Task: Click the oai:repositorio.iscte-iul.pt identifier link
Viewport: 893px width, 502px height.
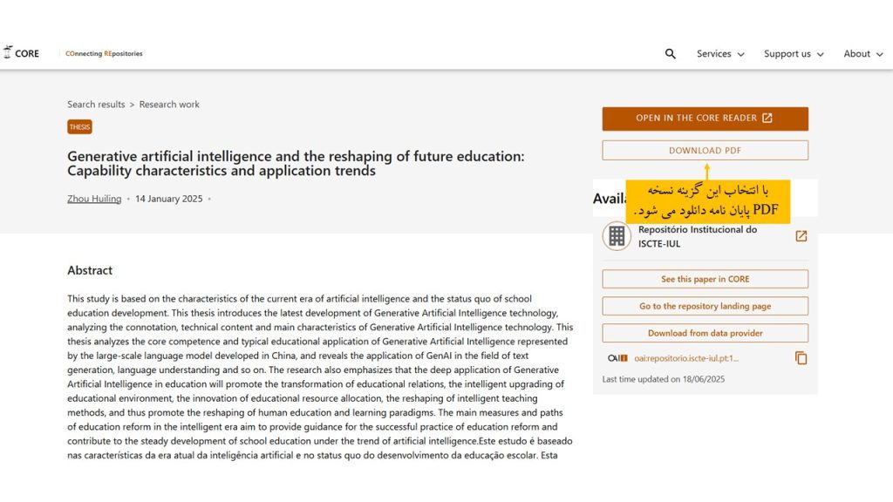Action: (x=685, y=358)
